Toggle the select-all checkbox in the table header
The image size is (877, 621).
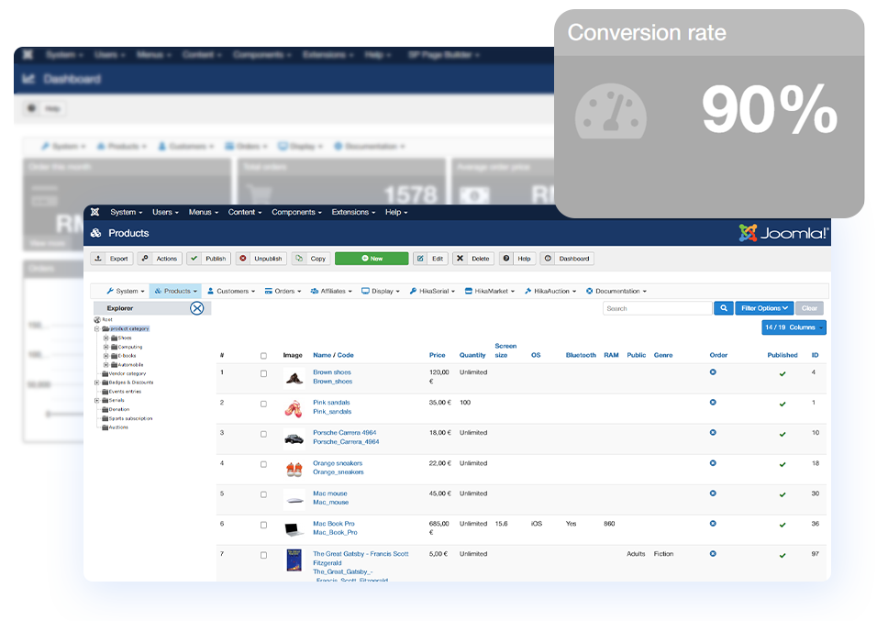click(263, 356)
